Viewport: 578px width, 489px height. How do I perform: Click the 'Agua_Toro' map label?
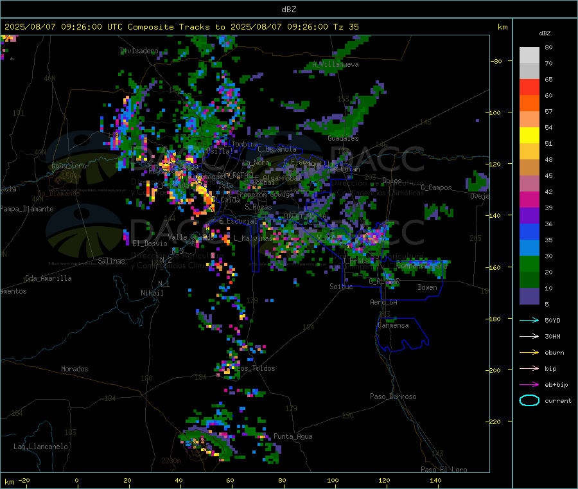pos(69,166)
